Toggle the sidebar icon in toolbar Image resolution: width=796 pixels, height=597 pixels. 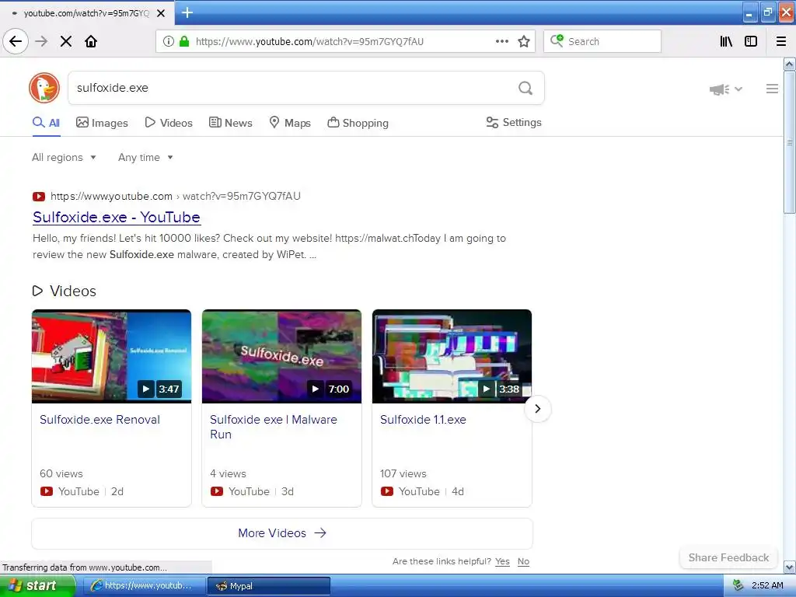tap(751, 41)
